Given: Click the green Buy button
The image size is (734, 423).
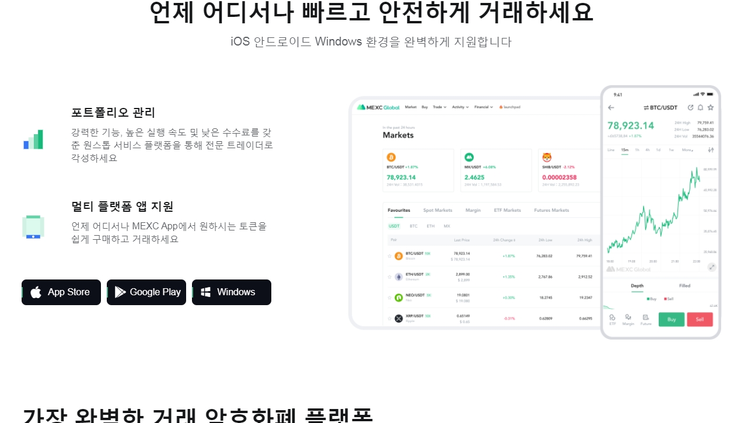Looking at the screenshot, I should (672, 319).
